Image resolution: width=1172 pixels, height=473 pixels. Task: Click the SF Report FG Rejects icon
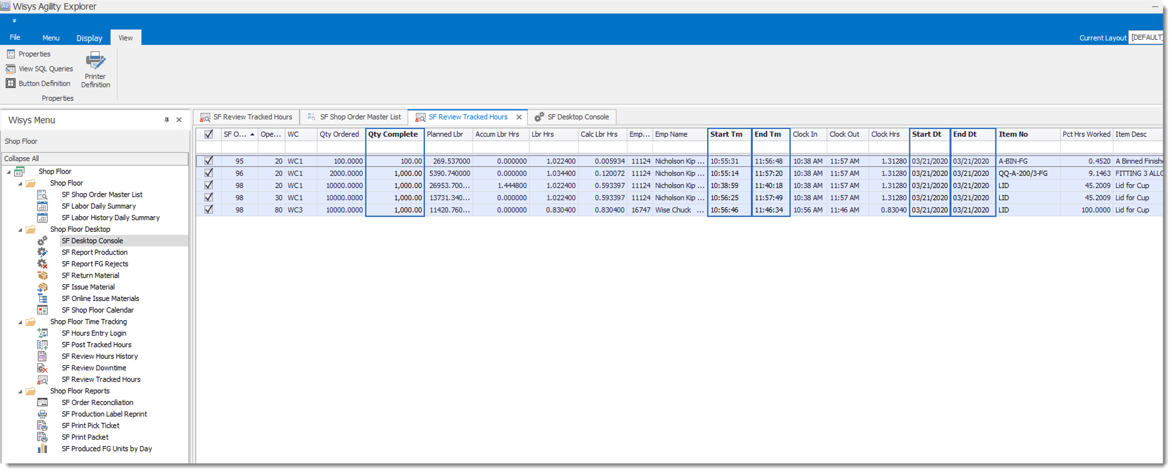coord(42,263)
